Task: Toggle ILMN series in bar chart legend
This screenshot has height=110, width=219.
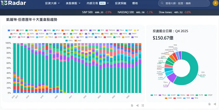Action: point(11,30)
